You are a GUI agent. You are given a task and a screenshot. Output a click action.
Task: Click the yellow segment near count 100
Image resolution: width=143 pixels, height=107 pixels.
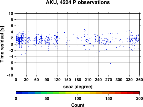pyautogui.click(x=78, y=93)
